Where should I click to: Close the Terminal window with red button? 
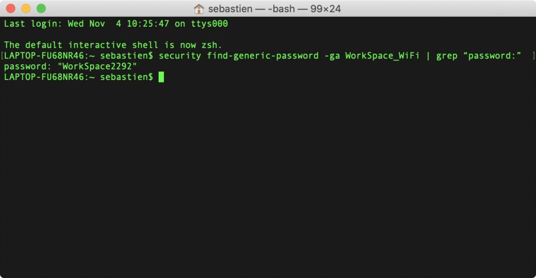[x=10, y=8]
